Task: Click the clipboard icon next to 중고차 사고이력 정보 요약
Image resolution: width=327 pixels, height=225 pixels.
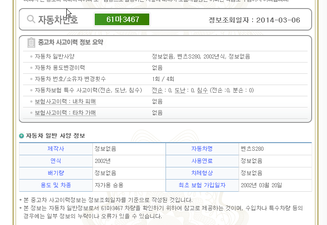Action: 31,42
